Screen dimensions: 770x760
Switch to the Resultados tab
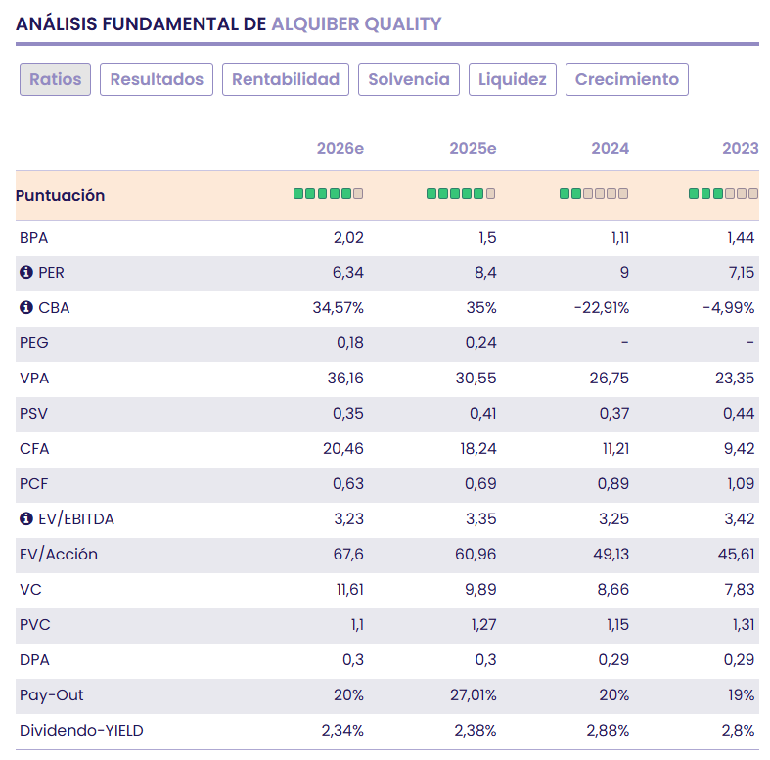click(157, 79)
